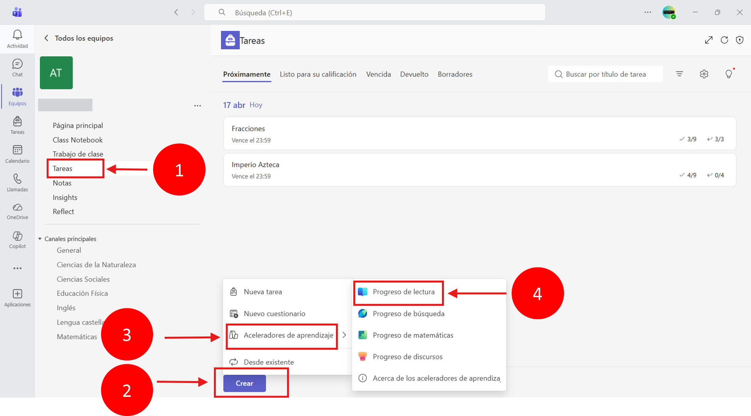Open the Devuelto tab
Screen dimensions: 751x416
click(414, 74)
